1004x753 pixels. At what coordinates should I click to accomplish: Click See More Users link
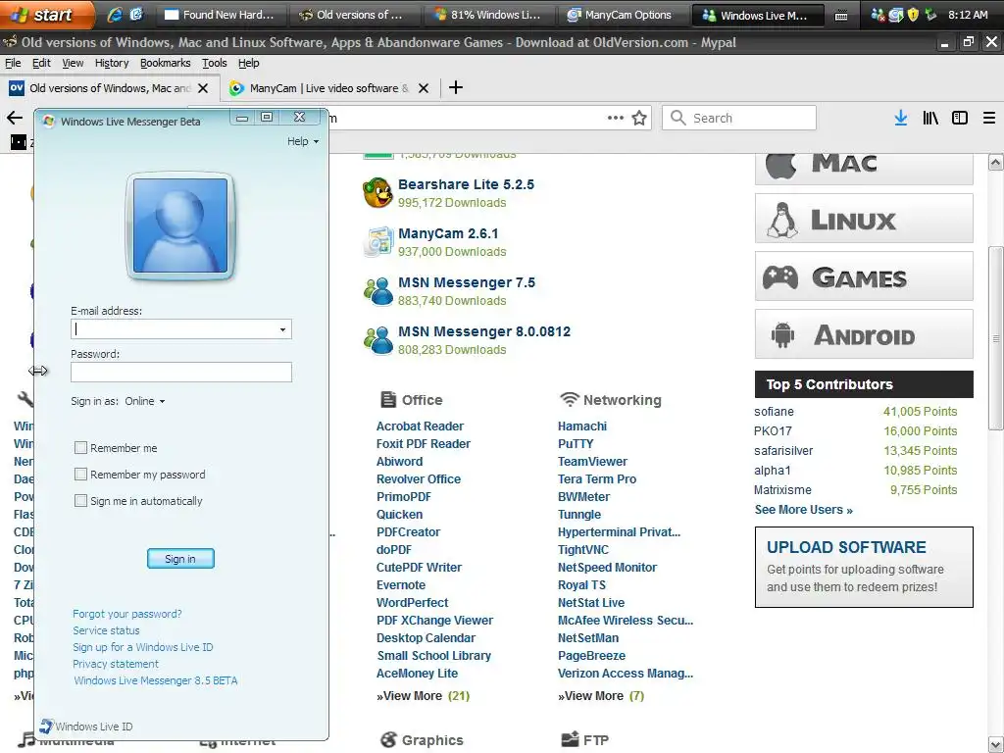click(x=803, y=510)
